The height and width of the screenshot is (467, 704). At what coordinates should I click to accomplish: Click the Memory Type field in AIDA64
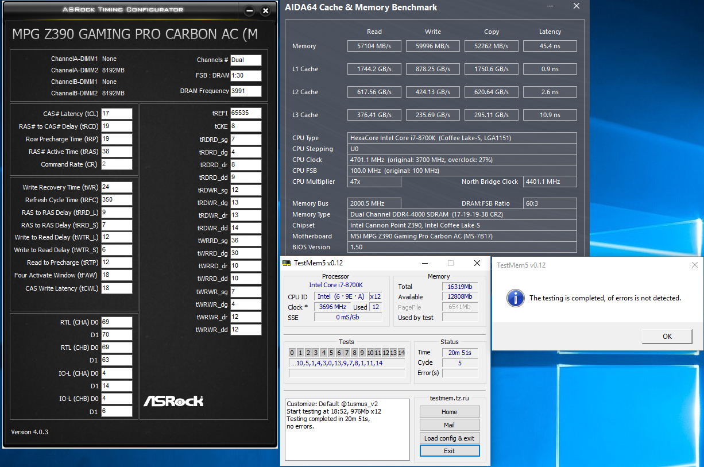462,214
